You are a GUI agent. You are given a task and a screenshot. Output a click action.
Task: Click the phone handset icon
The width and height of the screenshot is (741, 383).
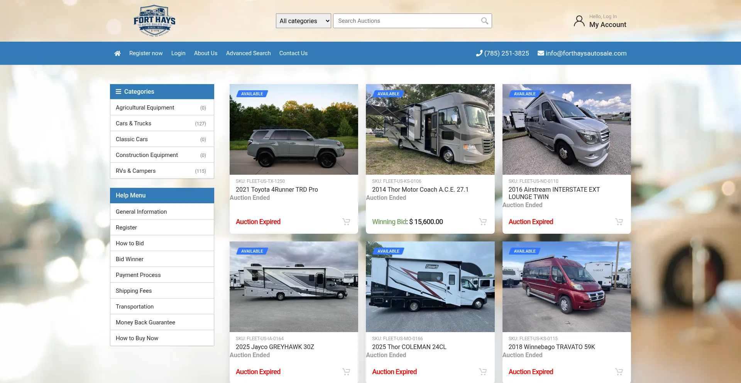pos(479,53)
